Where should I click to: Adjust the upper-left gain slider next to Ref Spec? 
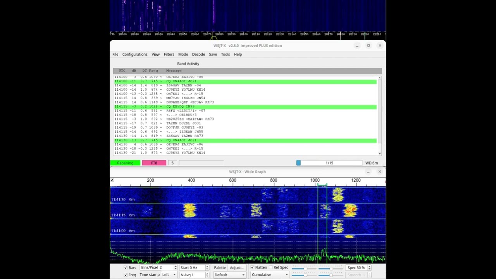pyautogui.click(x=303, y=268)
